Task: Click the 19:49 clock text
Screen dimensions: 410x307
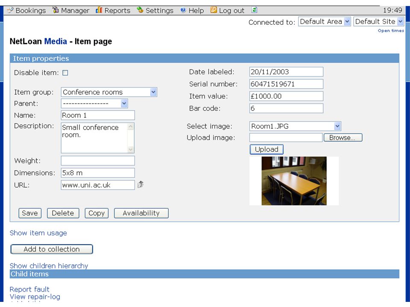Action: pos(392,10)
